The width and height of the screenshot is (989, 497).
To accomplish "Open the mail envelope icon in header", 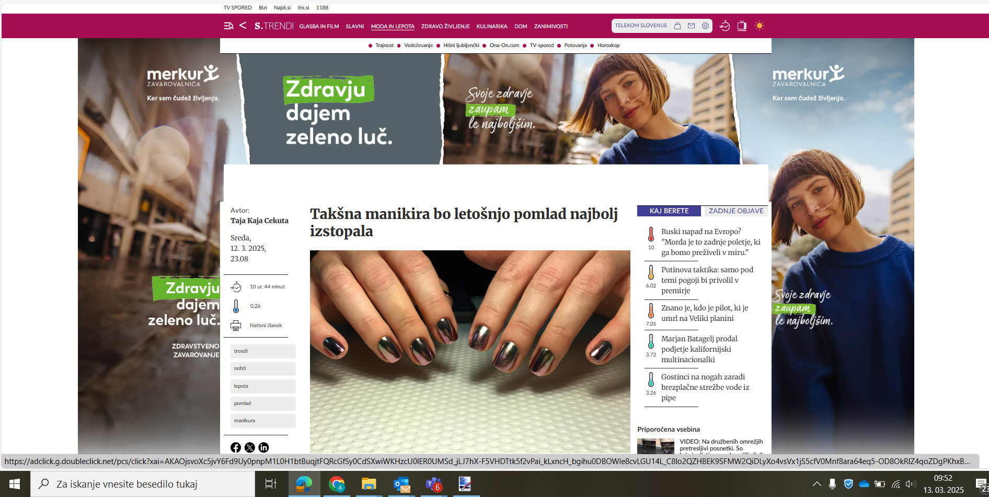I will (691, 26).
